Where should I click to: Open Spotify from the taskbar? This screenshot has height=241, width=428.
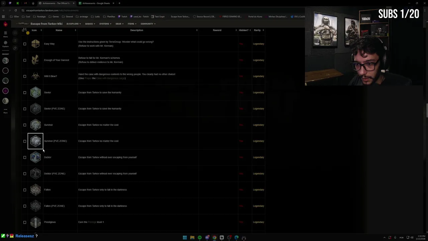coord(200,238)
